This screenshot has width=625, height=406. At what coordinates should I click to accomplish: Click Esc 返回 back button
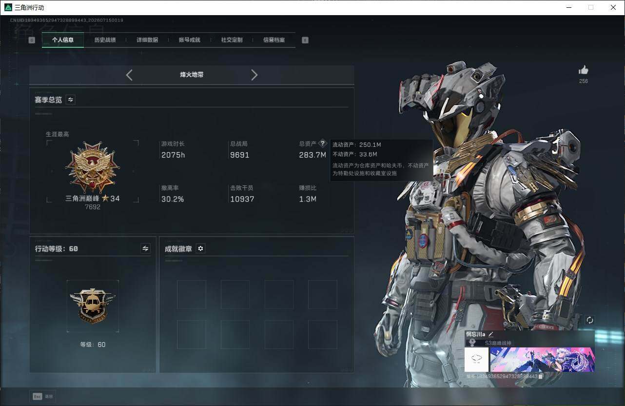[x=43, y=396]
